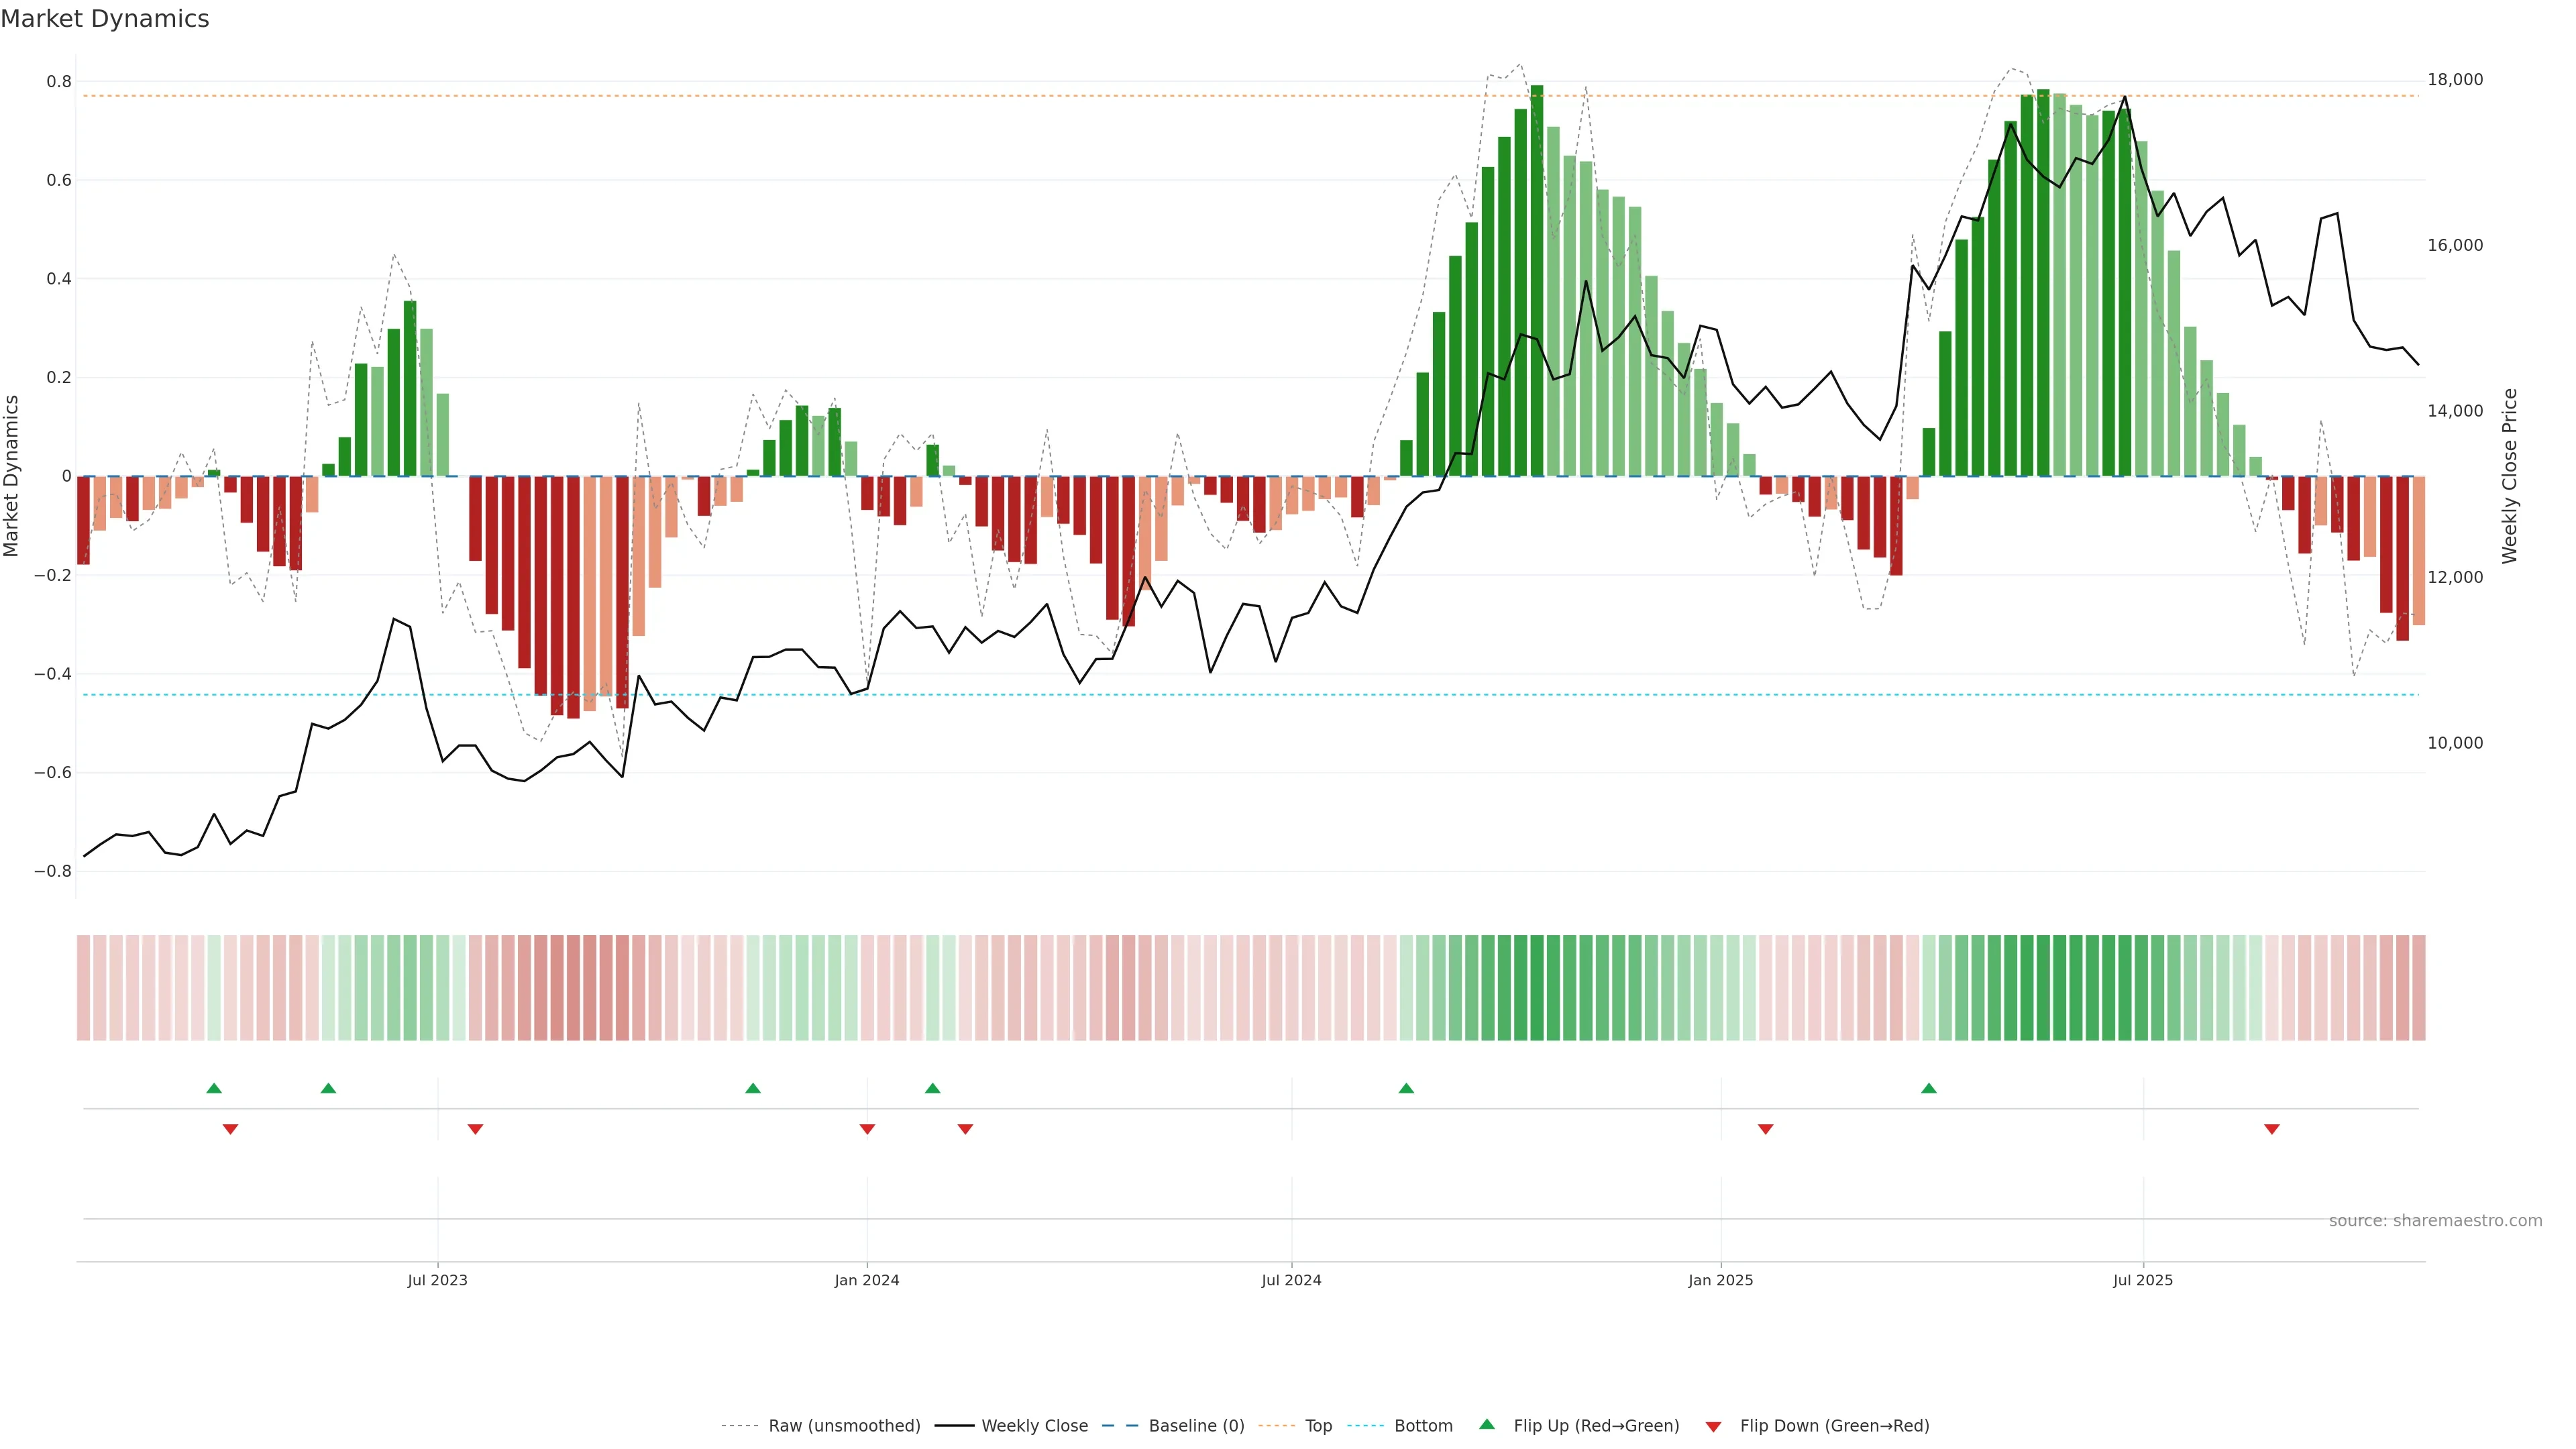Click the green flip-up marker nearest Jul 2024
The image size is (2576, 1449).
pyautogui.click(x=1406, y=1088)
